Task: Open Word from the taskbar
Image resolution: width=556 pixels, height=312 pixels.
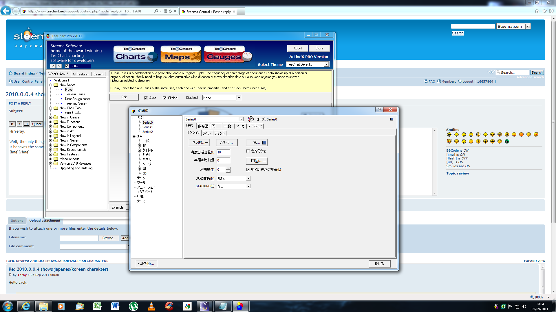Action: tap(115, 306)
